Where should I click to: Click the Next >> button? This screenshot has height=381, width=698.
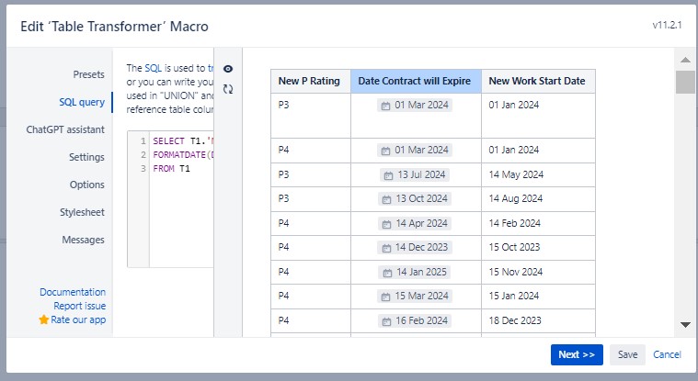coord(577,354)
